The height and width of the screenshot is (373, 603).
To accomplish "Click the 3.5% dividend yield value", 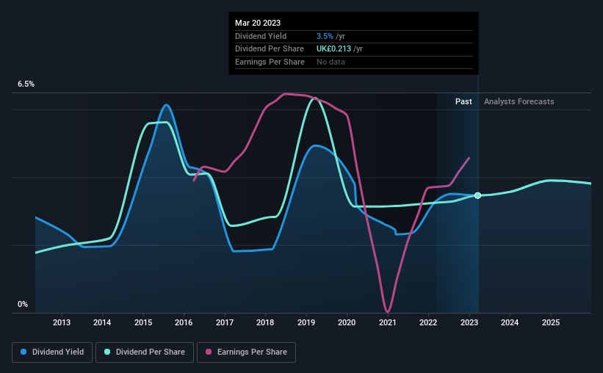I will click(x=325, y=36).
